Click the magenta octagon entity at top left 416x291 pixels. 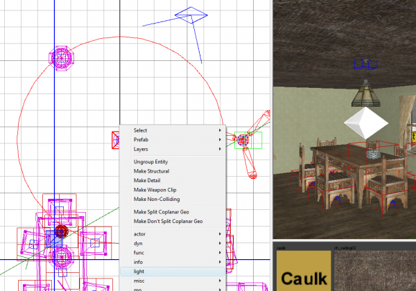[61, 58]
